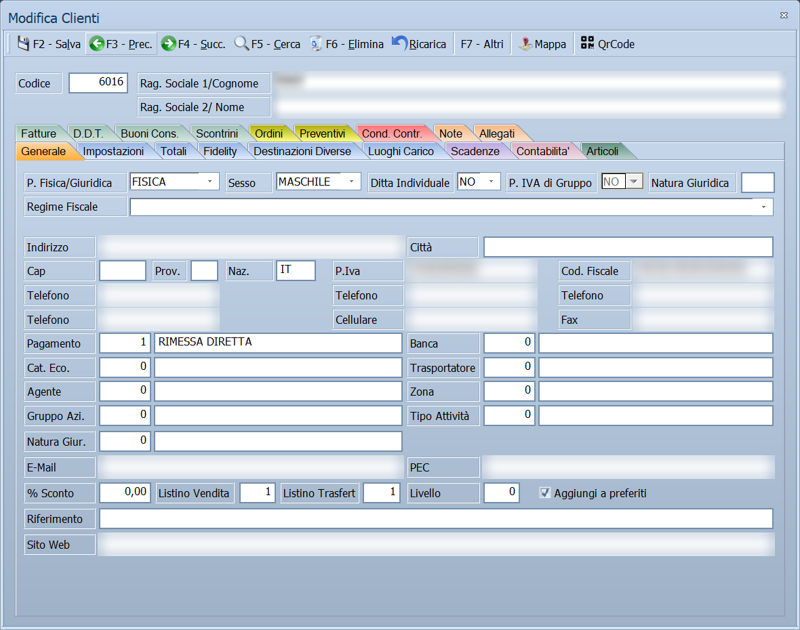Click the Livello value field
The image size is (800, 630).
click(502, 493)
